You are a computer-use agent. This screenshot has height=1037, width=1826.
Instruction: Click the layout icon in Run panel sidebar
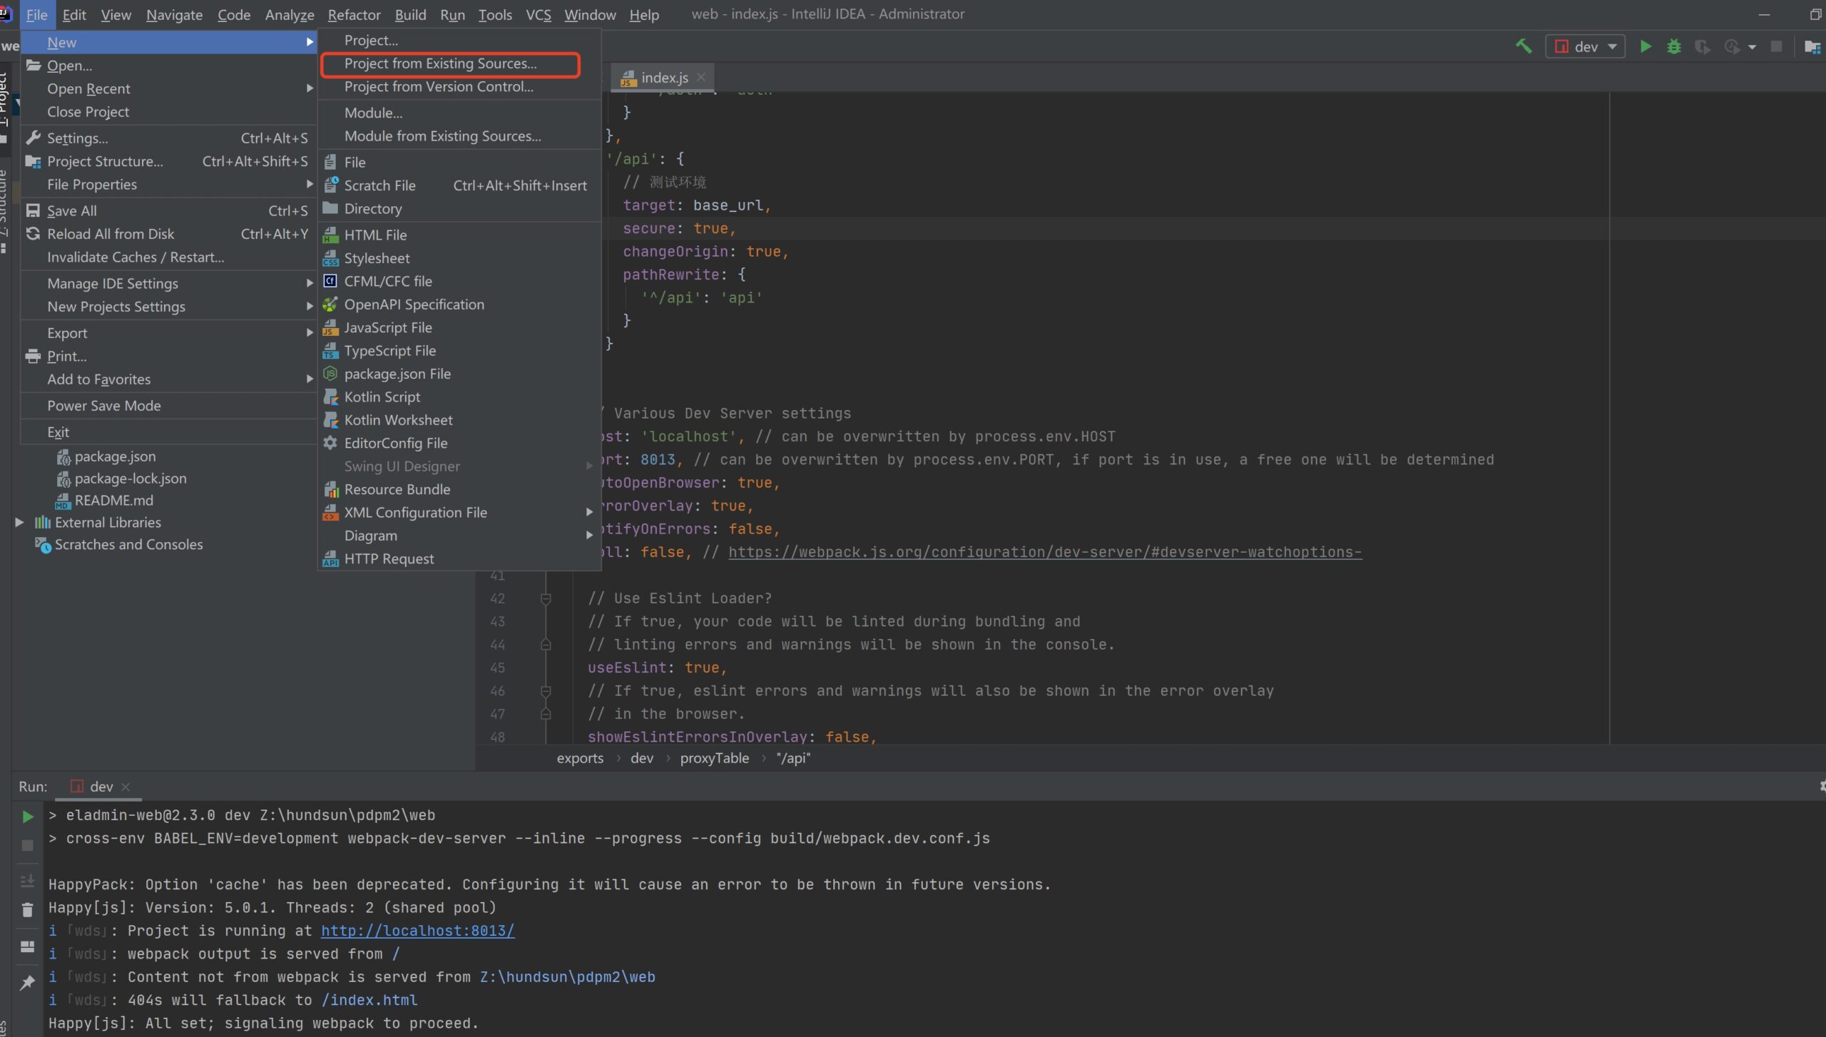pos(27,946)
